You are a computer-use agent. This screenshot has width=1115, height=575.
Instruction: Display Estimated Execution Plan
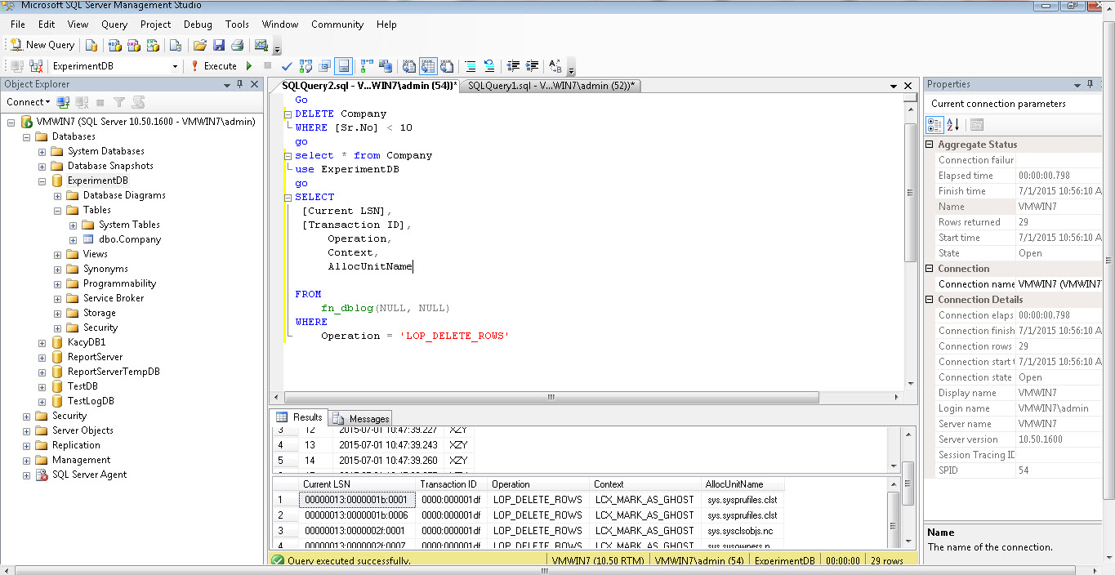coord(306,66)
